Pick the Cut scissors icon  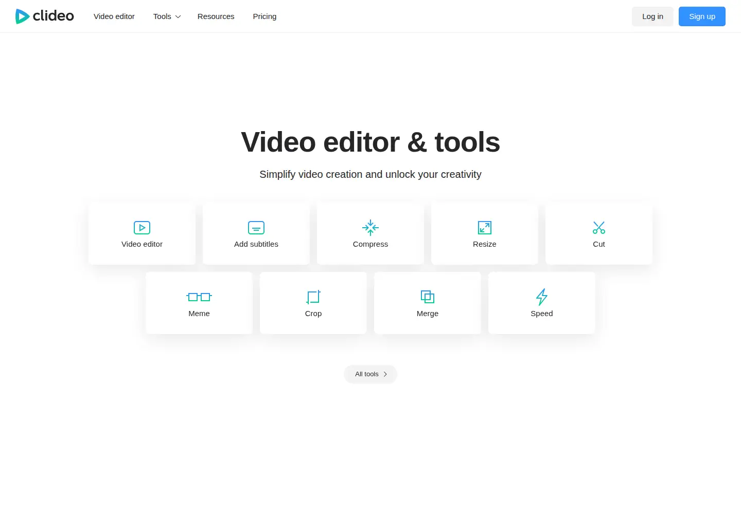tap(599, 228)
